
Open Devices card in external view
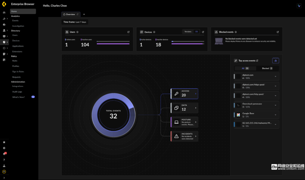203,32
